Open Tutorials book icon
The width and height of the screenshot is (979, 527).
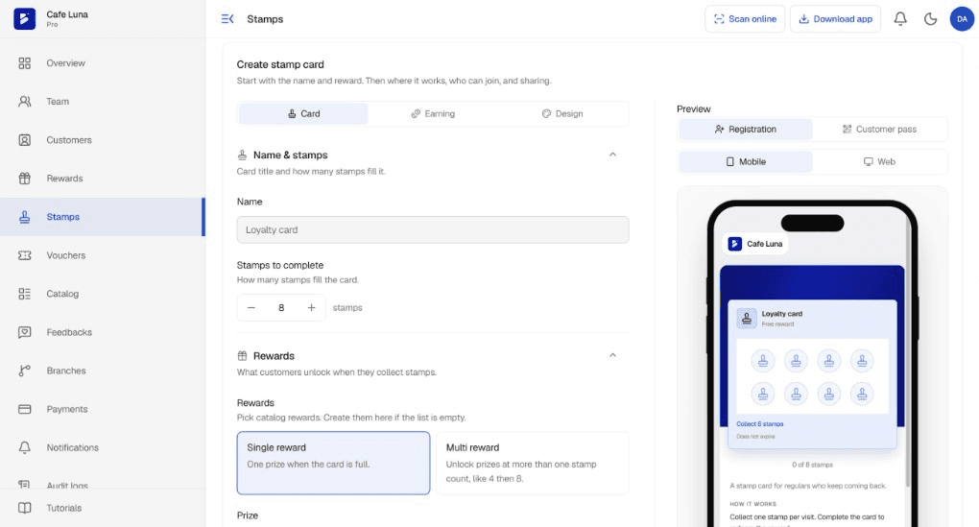tap(24, 508)
